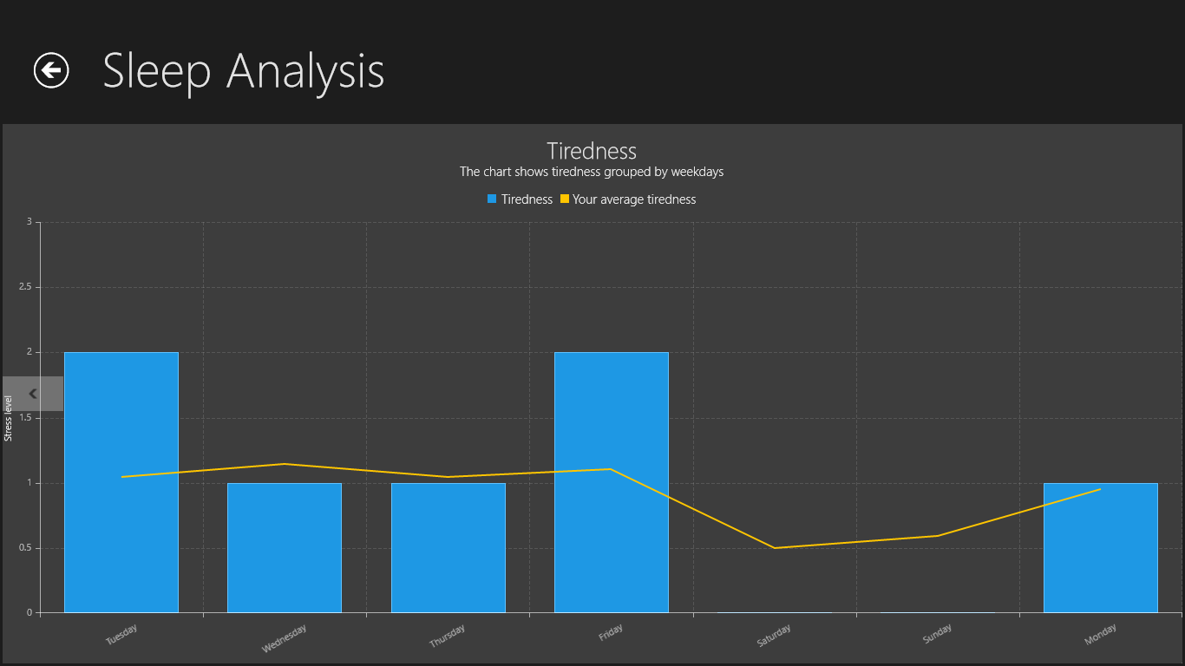1185x666 pixels.
Task: Toggle the Your average tiredness legend label
Action: 634,199
